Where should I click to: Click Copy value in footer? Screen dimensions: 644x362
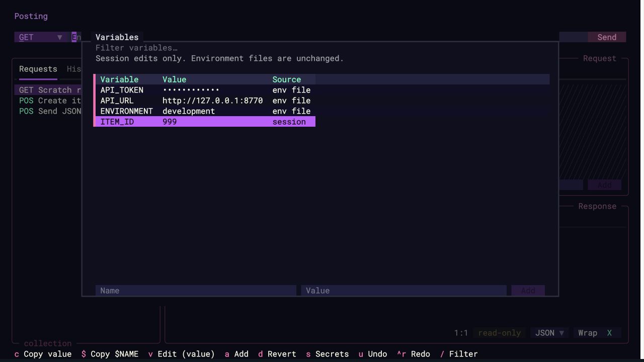point(43,354)
